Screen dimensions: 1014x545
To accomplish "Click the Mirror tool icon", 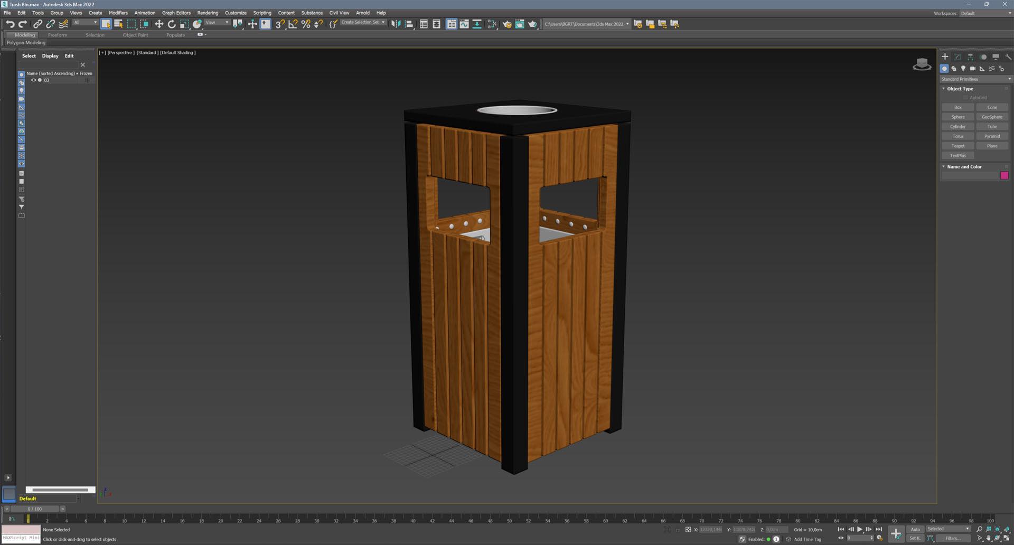I will [396, 24].
